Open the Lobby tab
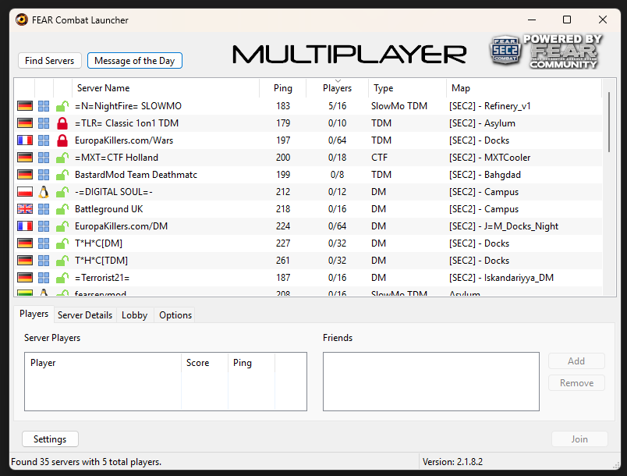 134,315
